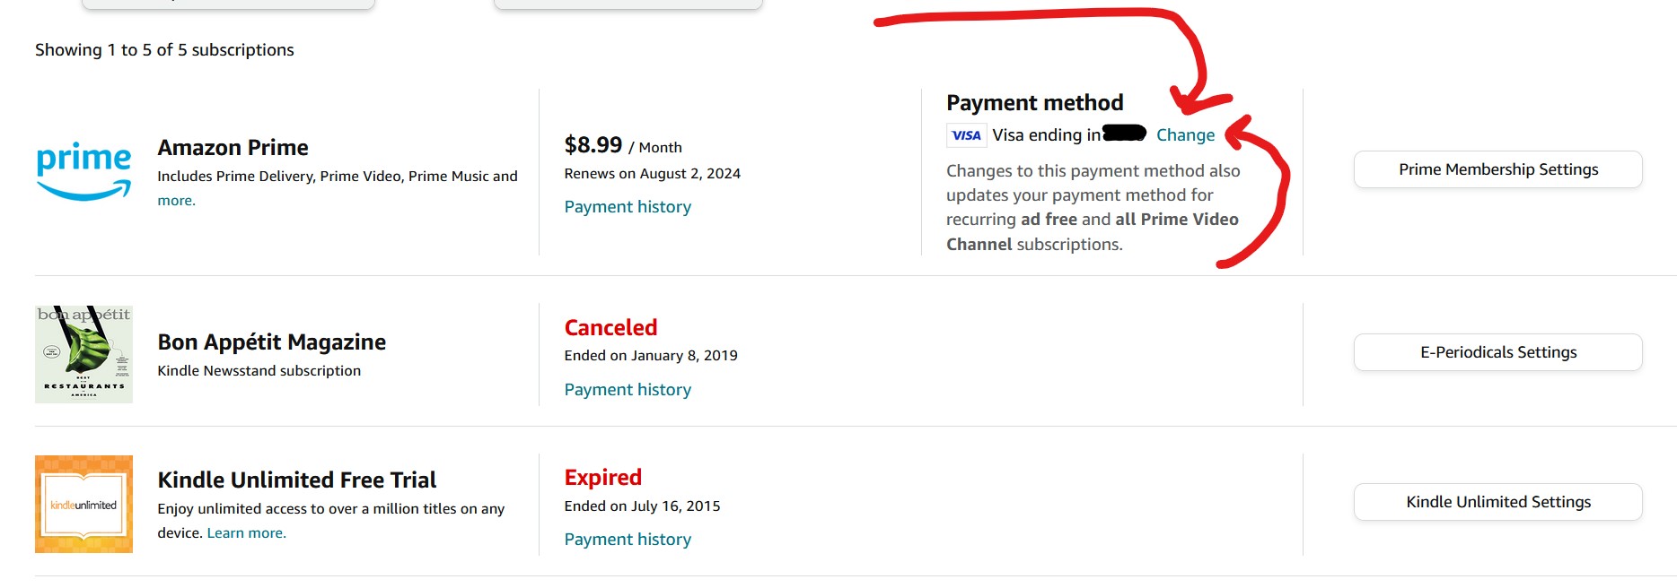Click the red Canceled status label
Viewport: 1677px width, 588px height.
[x=610, y=328]
